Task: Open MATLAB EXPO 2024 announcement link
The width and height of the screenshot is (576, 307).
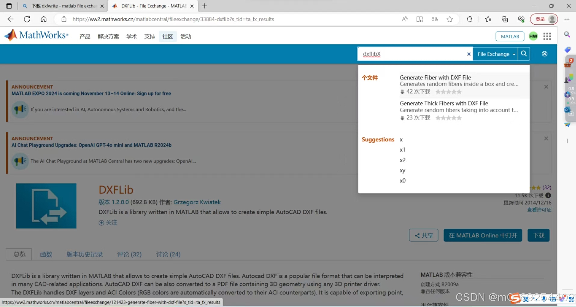Action: 91,94
